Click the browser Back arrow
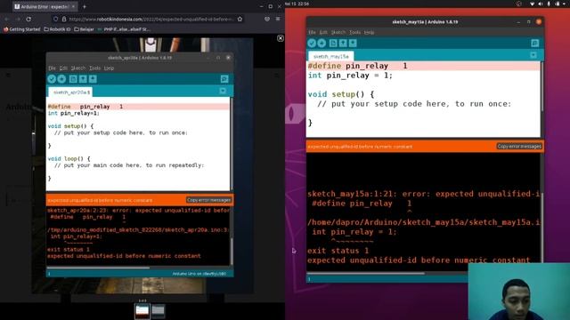Screen dimensions: 570x320 (6, 19)
